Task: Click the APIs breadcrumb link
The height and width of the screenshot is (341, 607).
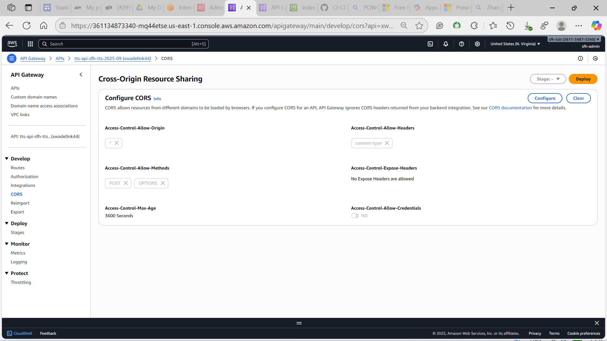Action: coord(60,58)
